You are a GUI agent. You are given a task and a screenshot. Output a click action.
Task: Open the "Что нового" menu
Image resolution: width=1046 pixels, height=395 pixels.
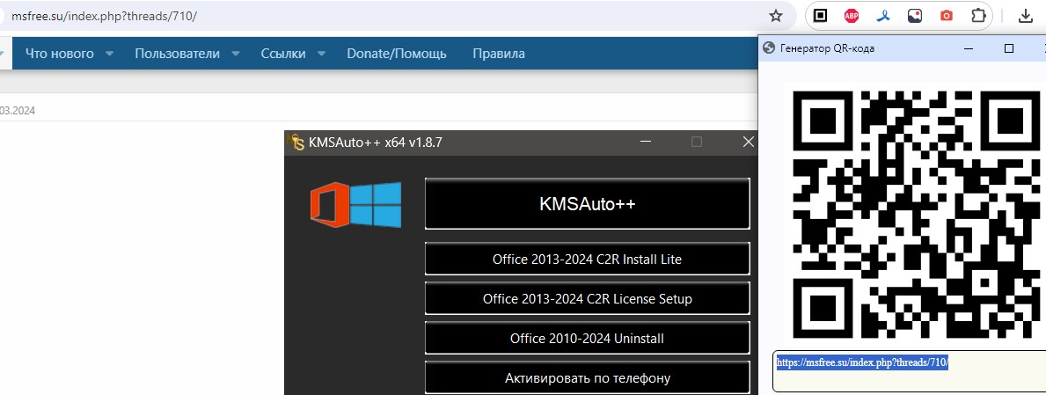pyautogui.click(x=59, y=54)
